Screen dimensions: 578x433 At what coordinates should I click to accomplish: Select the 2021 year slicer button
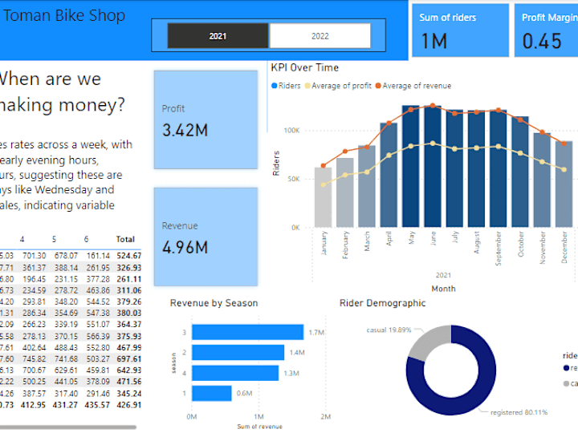[218, 36]
